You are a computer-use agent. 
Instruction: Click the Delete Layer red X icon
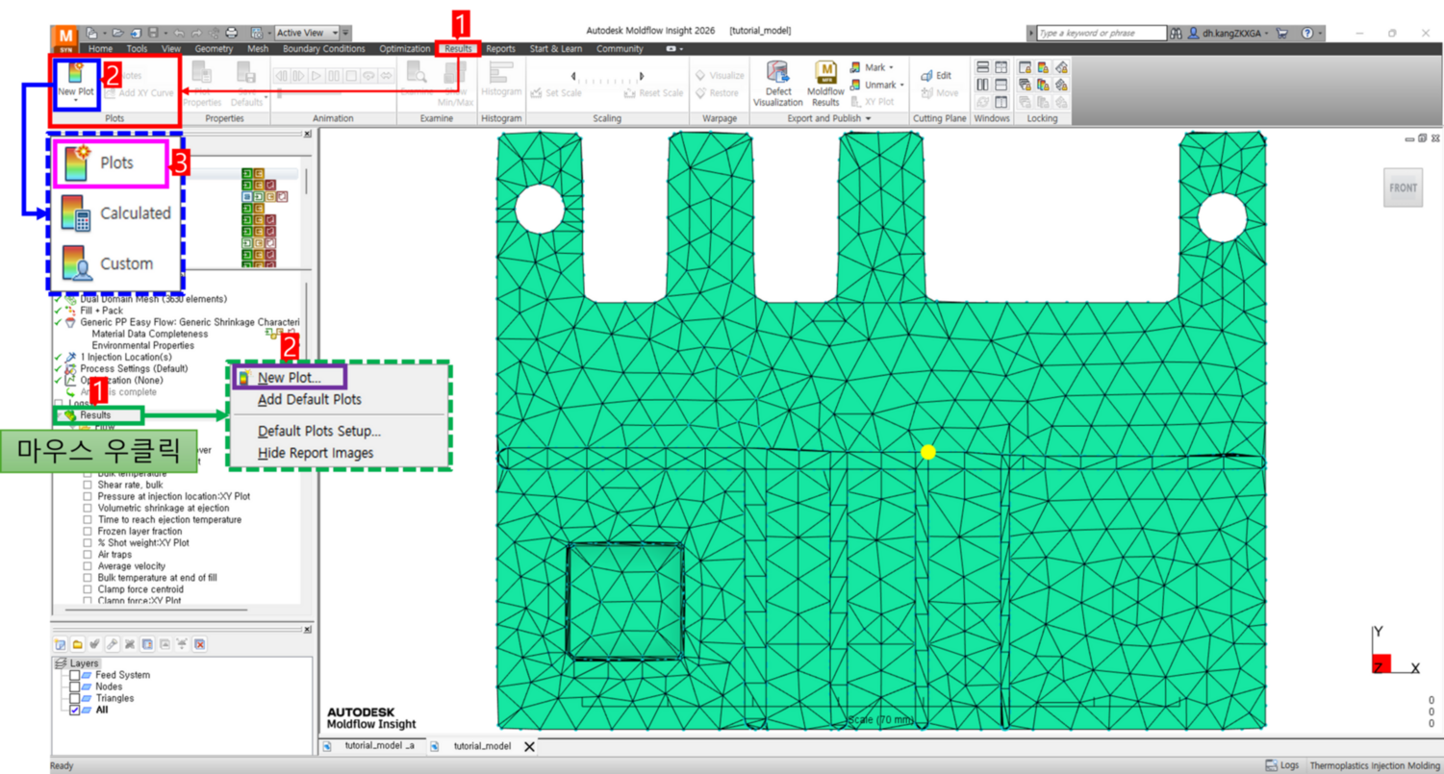point(200,644)
